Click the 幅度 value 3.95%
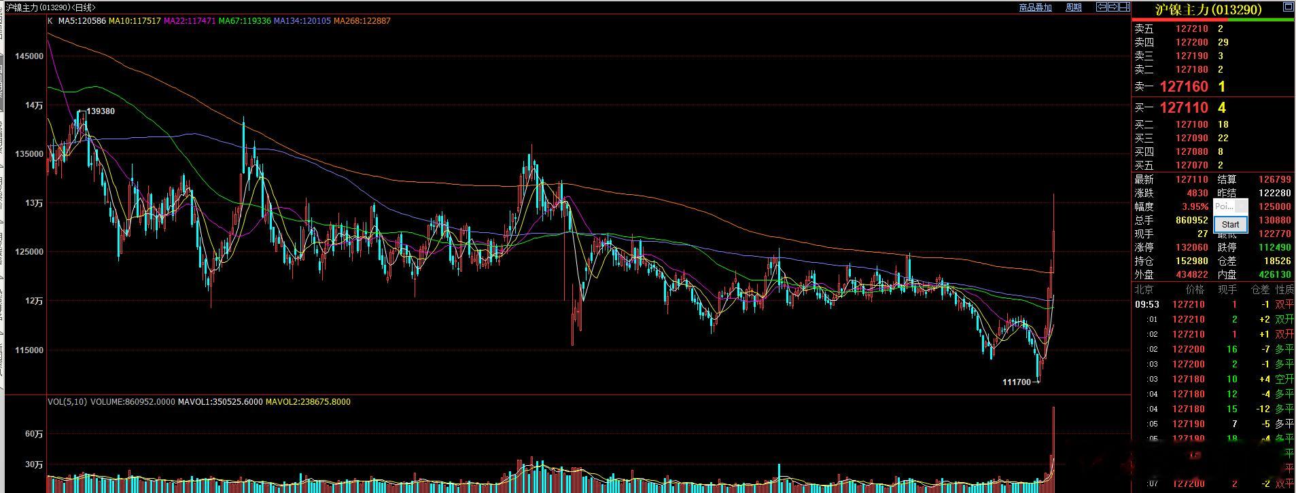 coord(1195,207)
